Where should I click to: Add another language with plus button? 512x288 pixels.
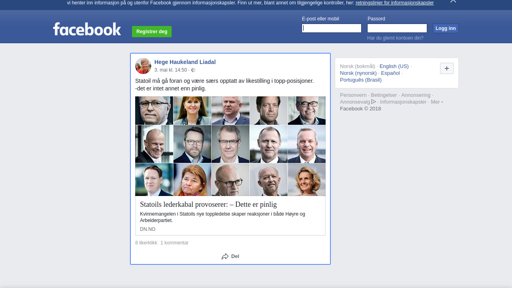(x=447, y=68)
